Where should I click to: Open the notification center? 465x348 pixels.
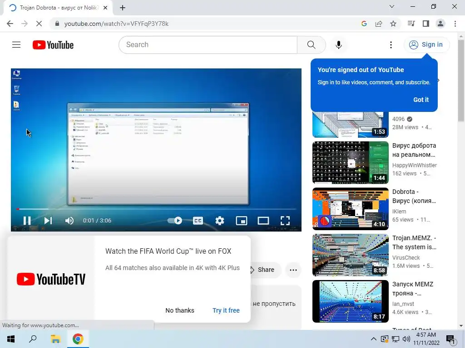[x=451, y=339]
